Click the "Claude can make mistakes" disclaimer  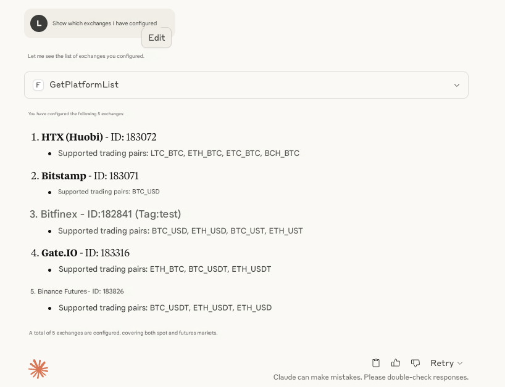coord(370,377)
